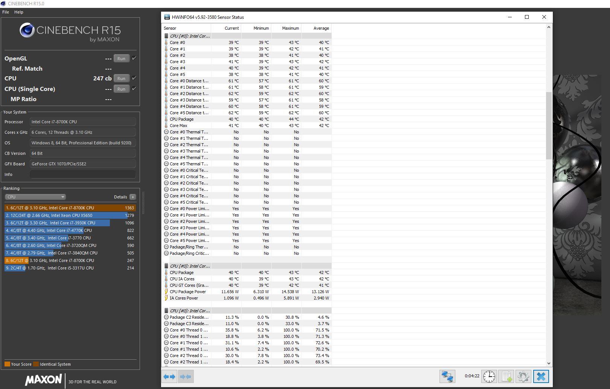This screenshot has height=389, width=610.
Task: Click the thermometer icon beside Core Max
Action: point(166,126)
